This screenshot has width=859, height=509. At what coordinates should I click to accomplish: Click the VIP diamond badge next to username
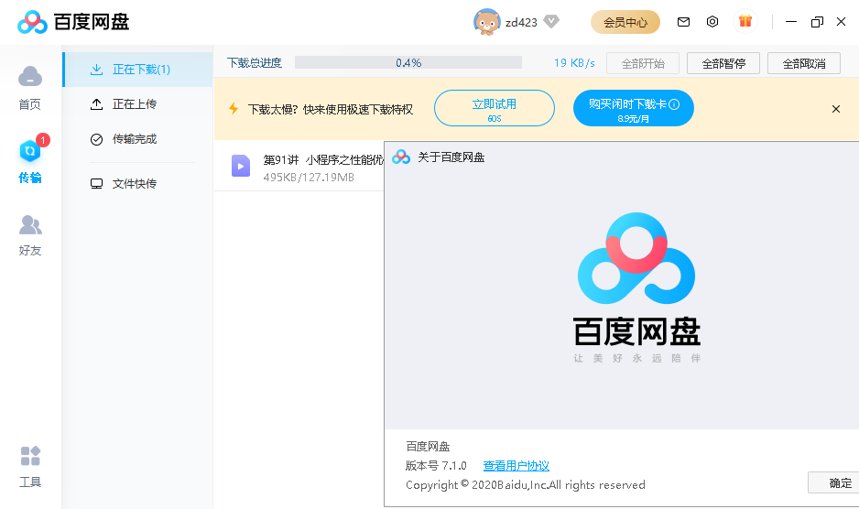(x=551, y=21)
